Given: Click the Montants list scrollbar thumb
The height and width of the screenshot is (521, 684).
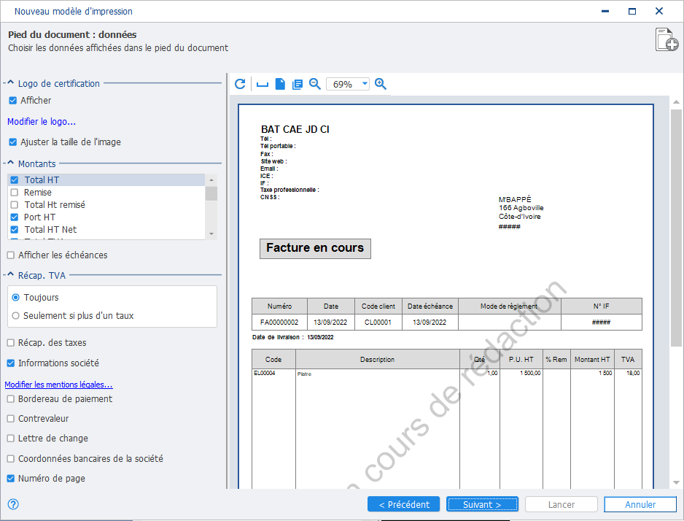Looking at the screenshot, I should tap(211, 193).
